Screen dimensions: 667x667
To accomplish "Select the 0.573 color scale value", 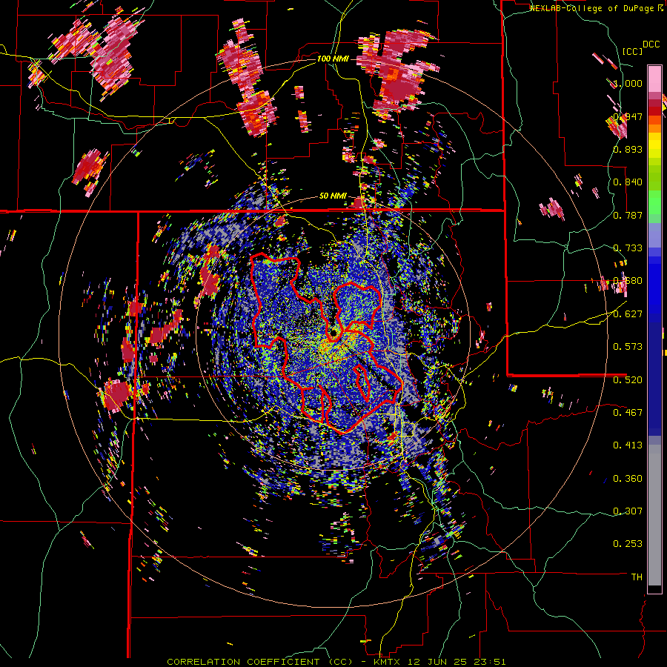I will [x=628, y=347].
